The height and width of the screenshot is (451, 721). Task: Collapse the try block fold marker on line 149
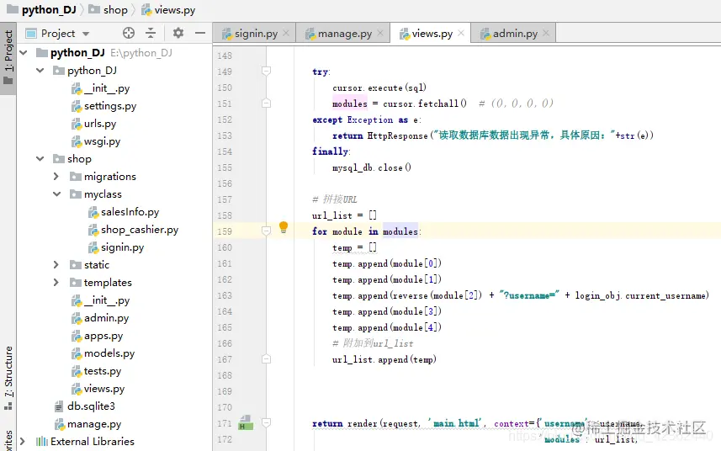(x=266, y=71)
